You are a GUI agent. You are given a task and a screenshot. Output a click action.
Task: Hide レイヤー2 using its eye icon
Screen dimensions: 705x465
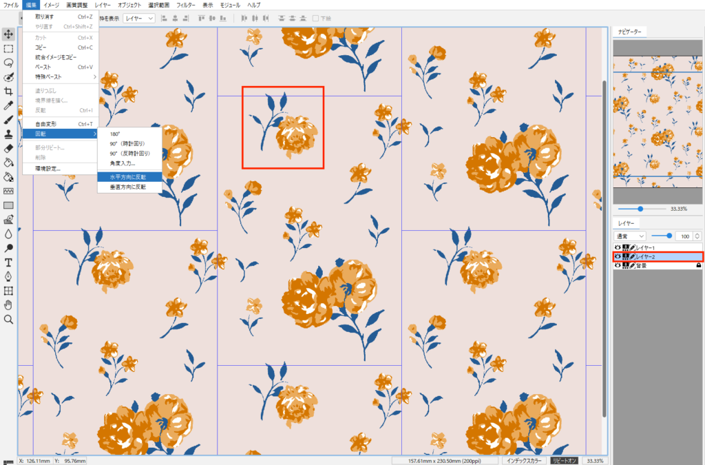click(x=618, y=257)
